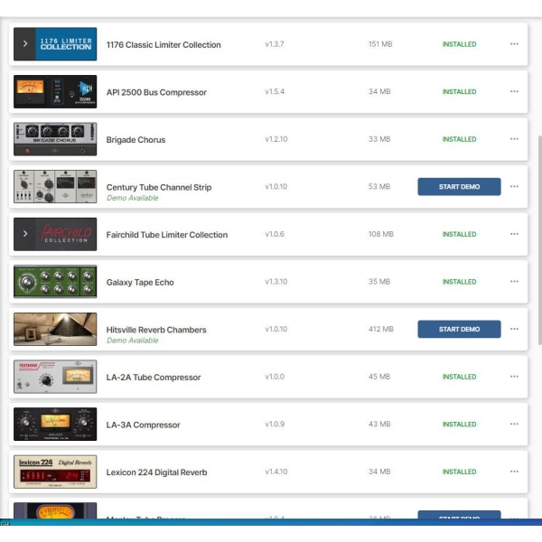Open options menu for Galaxy Tape Echo
The image size is (542, 542).
click(x=514, y=281)
